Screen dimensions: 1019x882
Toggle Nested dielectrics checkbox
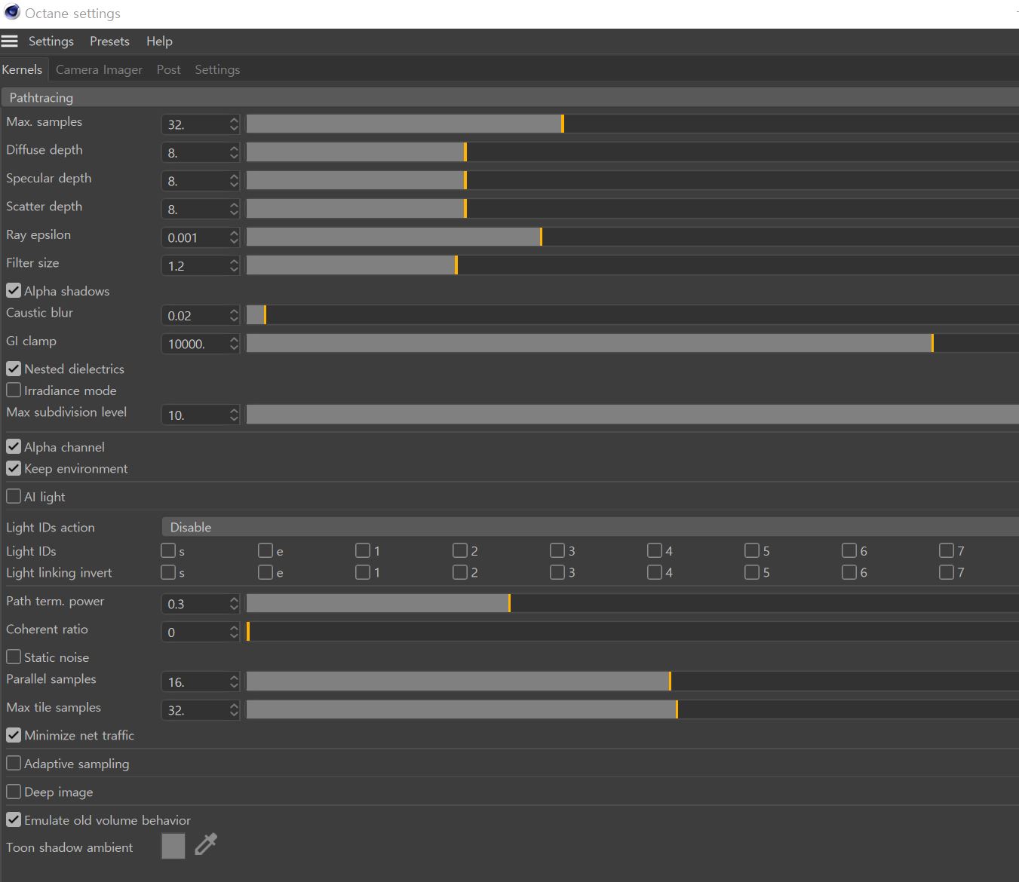pyautogui.click(x=14, y=369)
